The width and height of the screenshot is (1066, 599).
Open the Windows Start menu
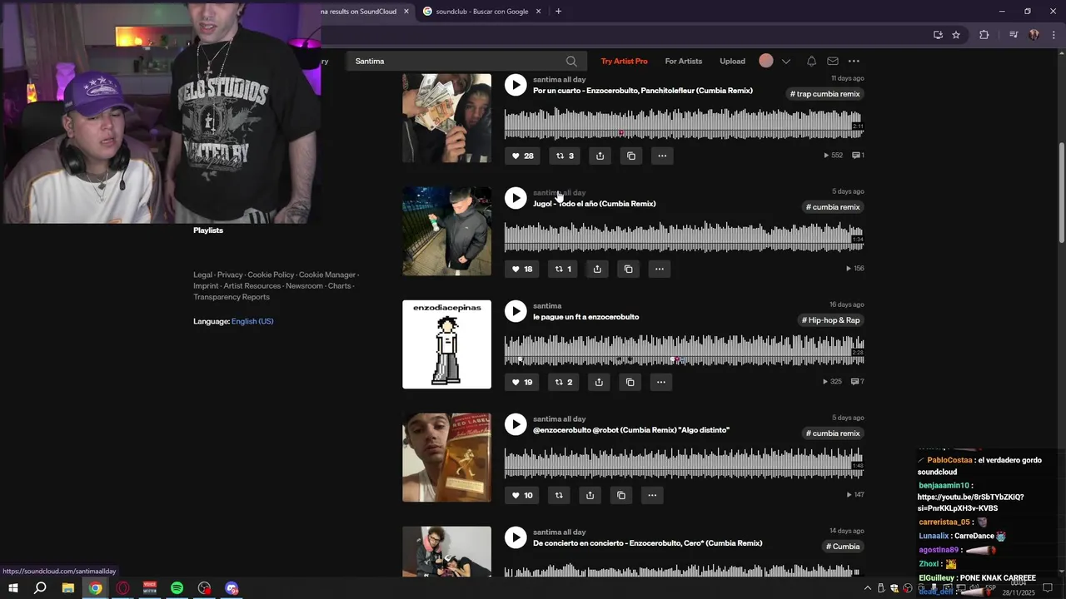tap(13, 588)
